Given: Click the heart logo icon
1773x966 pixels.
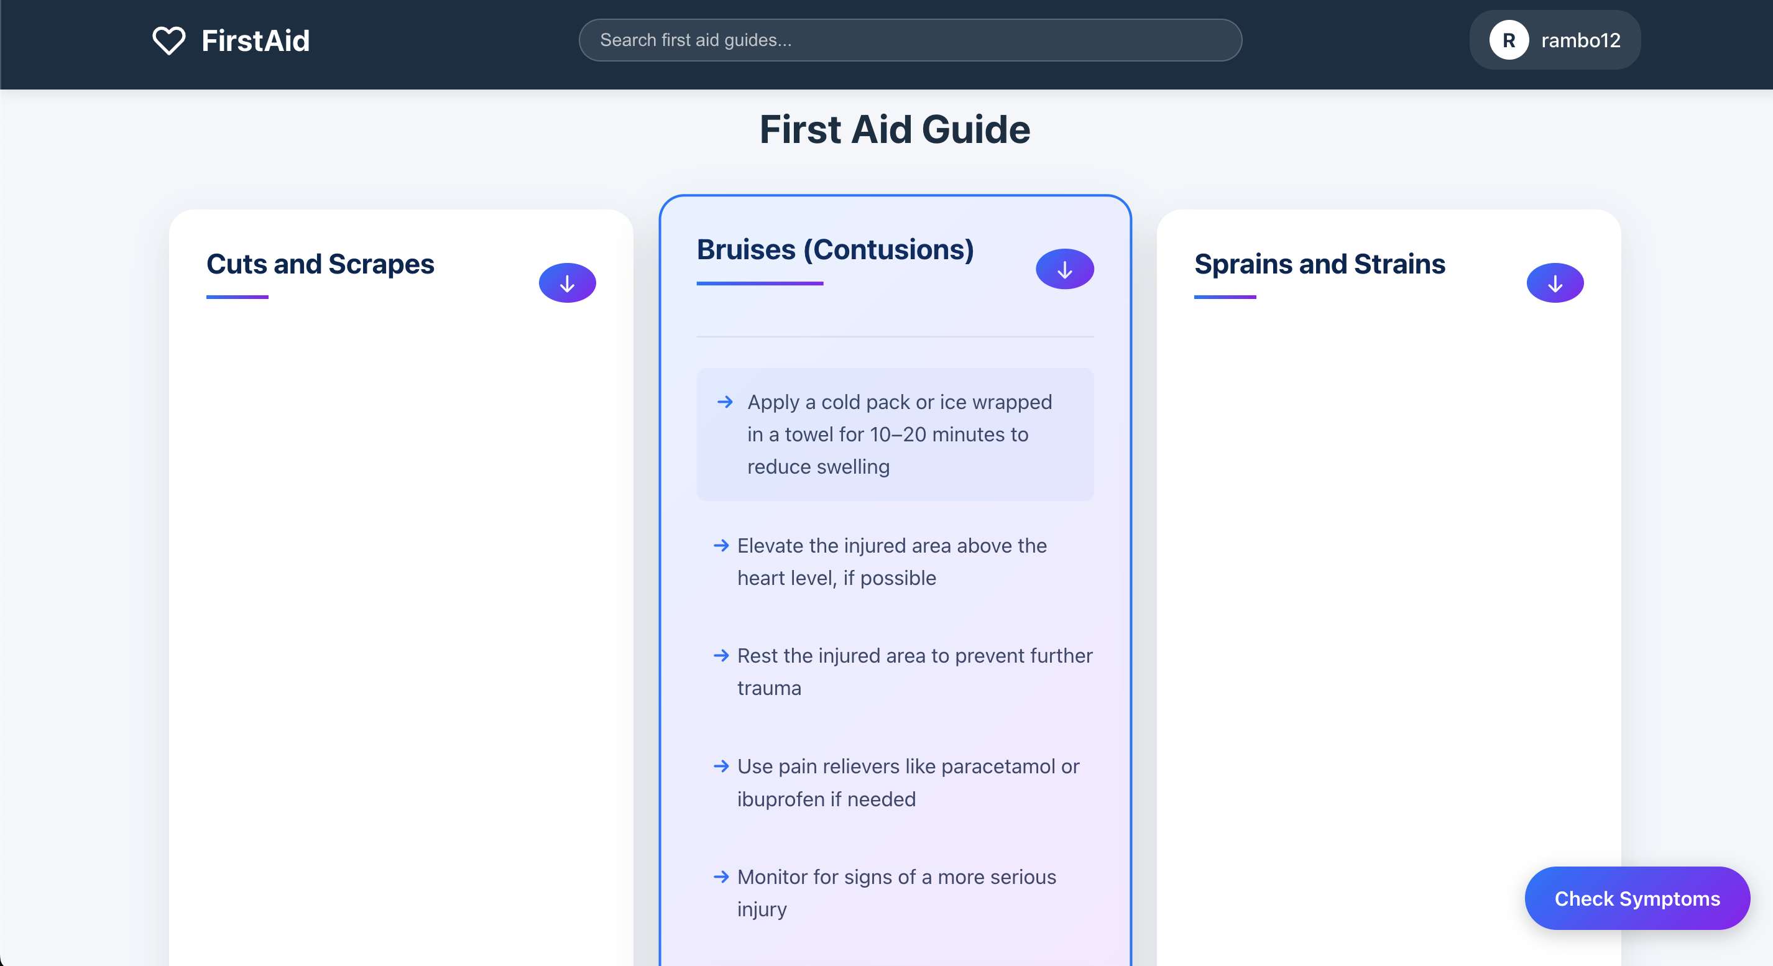Looking at the screenshot, I should (x=168, y=40).
